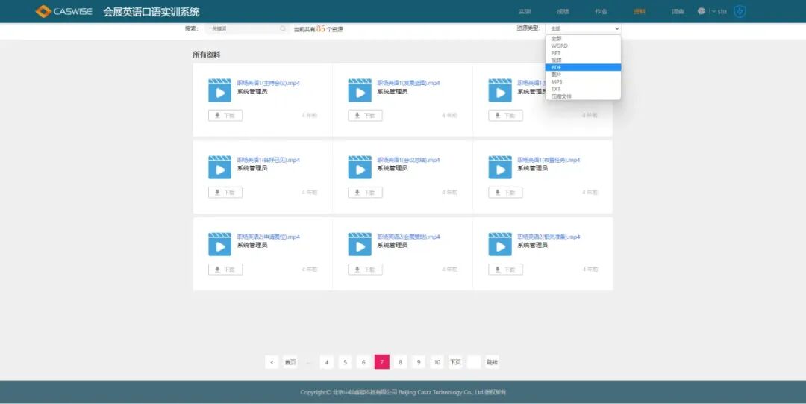Viewport: 806px width, 404px height.
Task: Click the keyword search input field
Action: [243, 28]
